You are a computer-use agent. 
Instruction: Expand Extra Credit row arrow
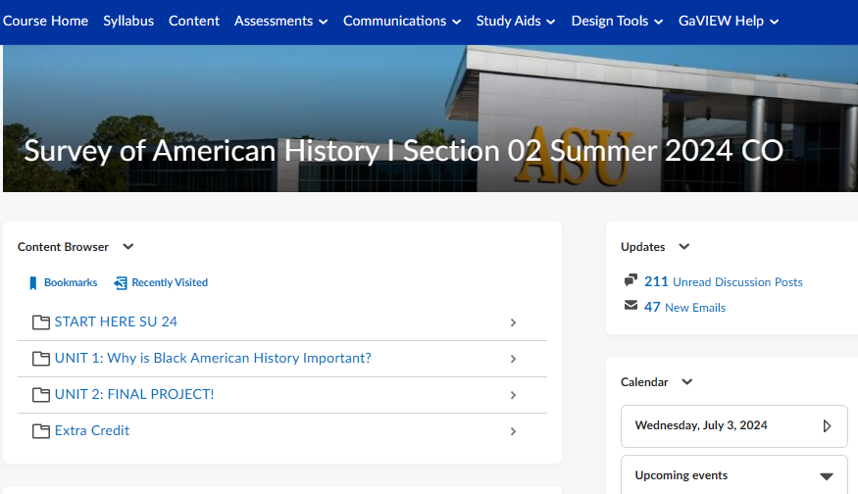513,431
